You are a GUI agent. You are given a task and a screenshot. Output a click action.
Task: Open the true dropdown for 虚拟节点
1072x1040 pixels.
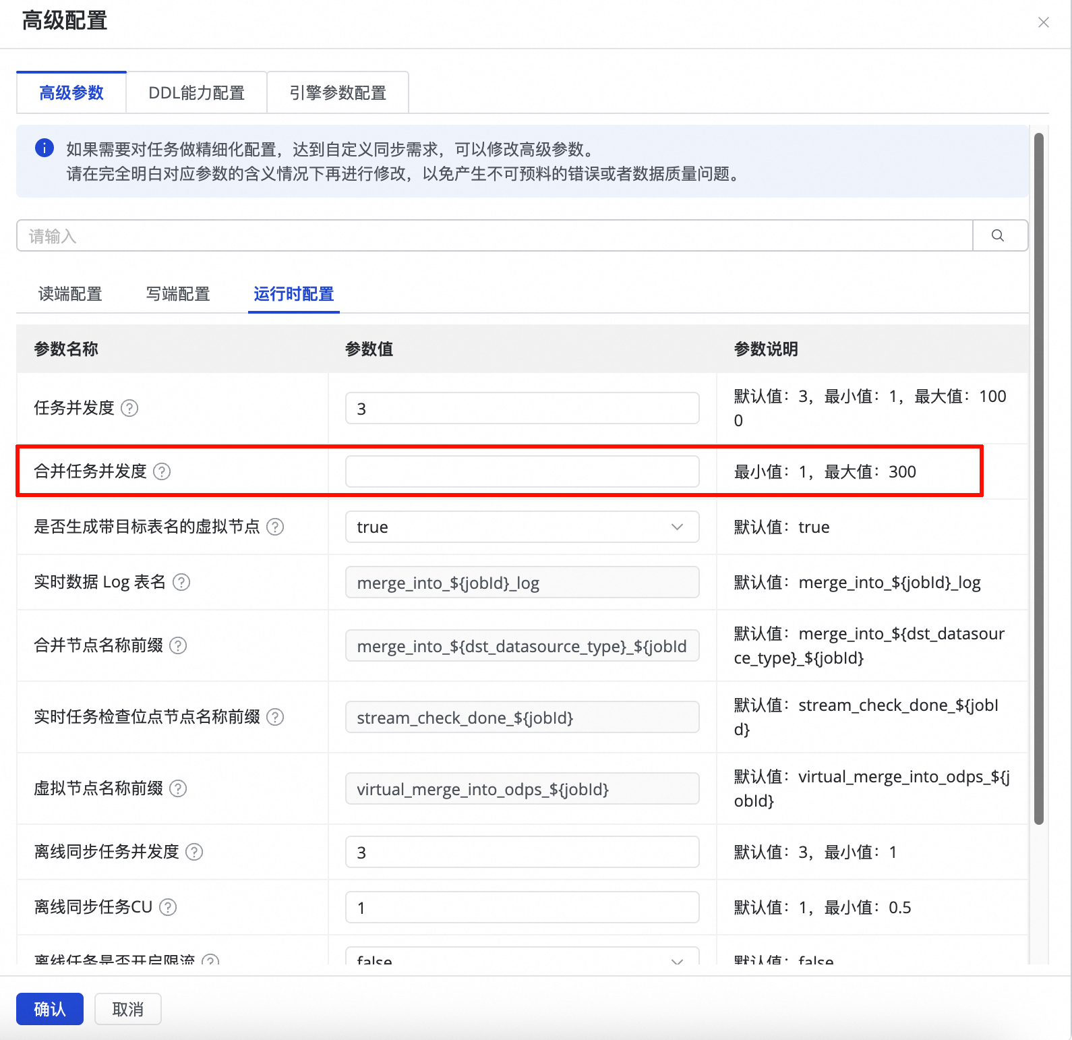[522, 527]
